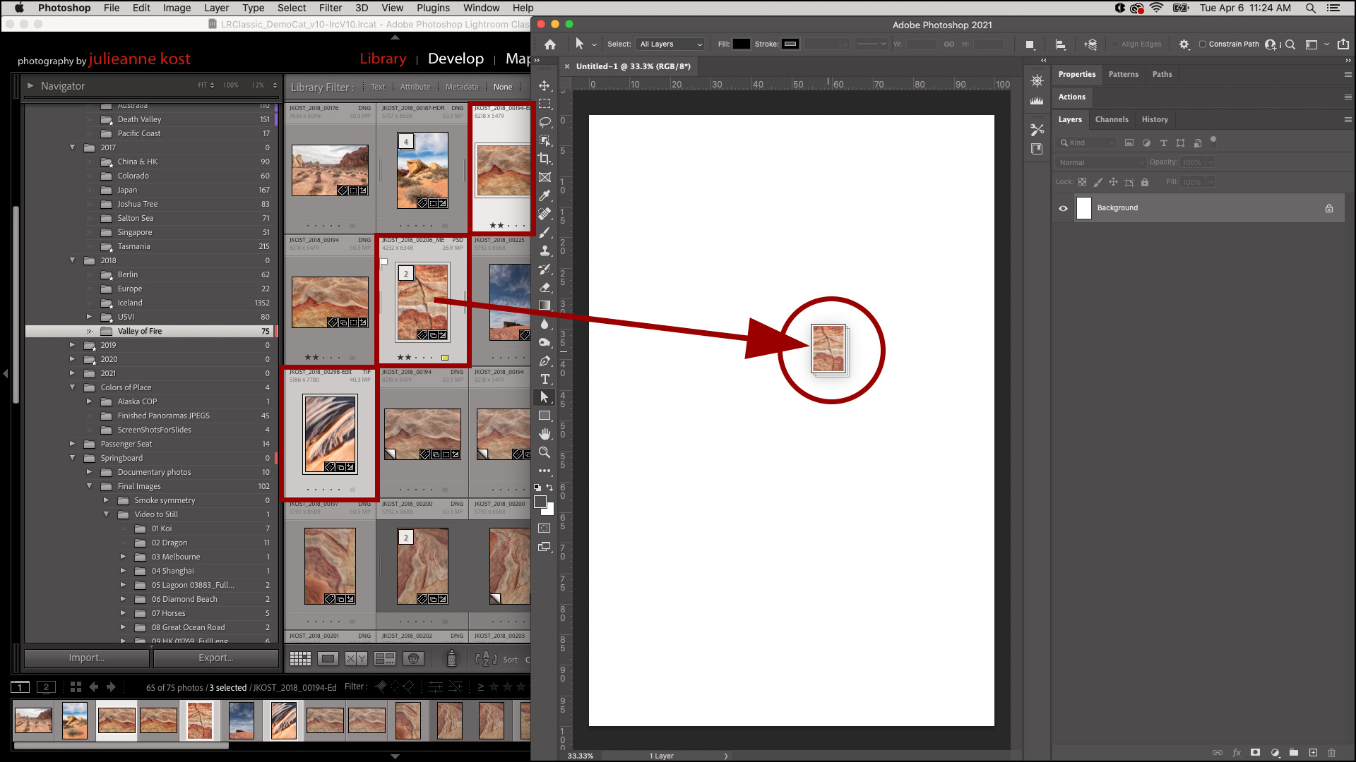Open the Library menu in menu bar
1356x762 pixels.
[x=383, y=59]
